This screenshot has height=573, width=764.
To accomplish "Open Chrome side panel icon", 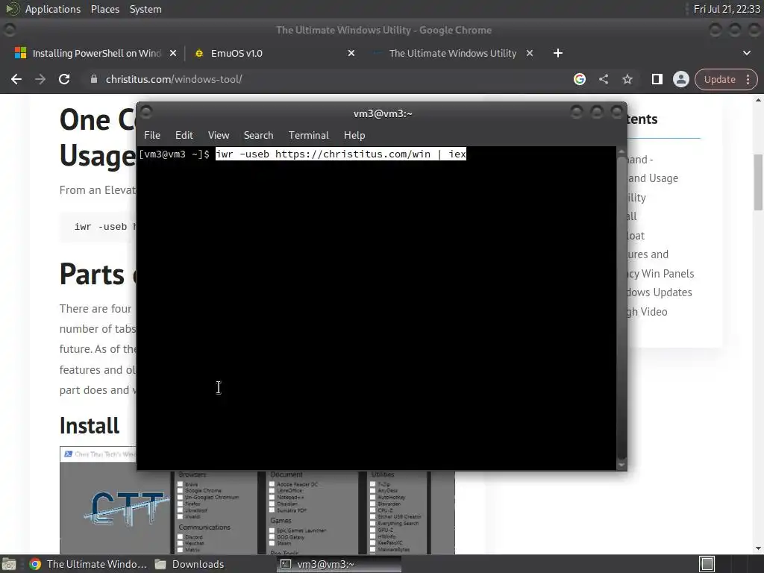I will point(657,79).
